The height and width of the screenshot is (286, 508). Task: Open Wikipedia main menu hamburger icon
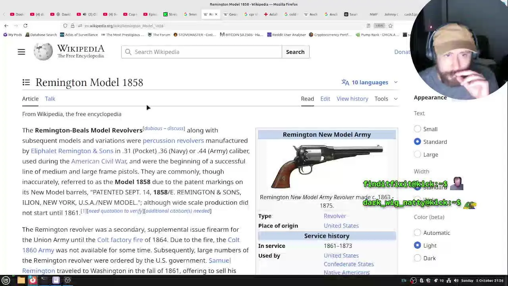tap(21, 52)
